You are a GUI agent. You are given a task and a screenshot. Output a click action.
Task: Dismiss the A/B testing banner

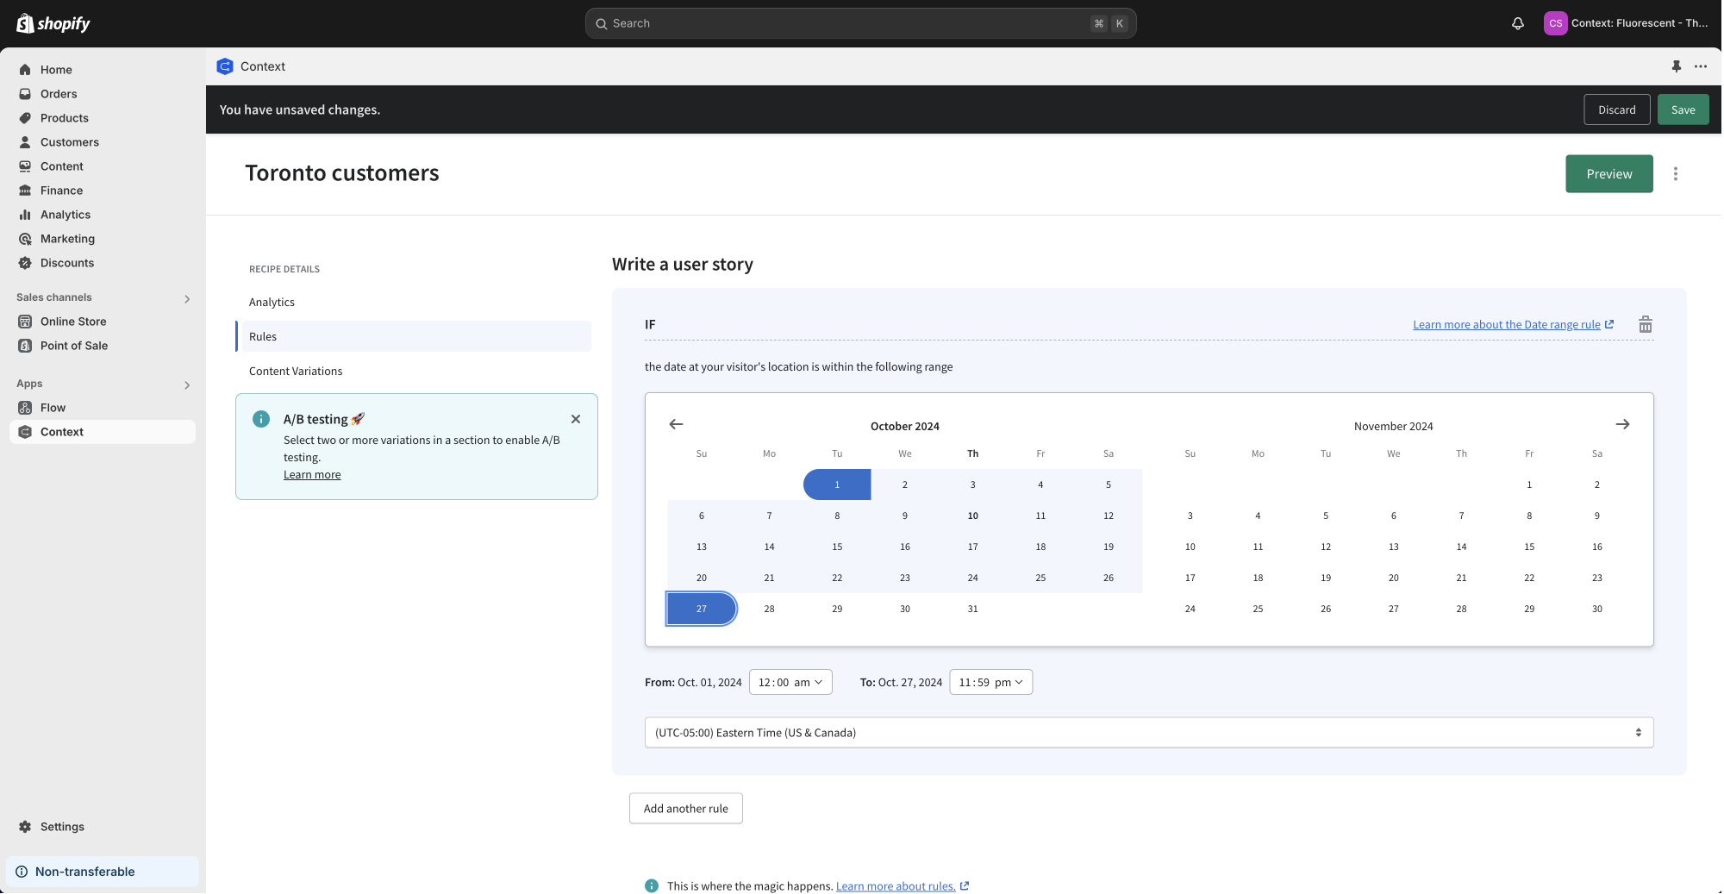(575, 419)
